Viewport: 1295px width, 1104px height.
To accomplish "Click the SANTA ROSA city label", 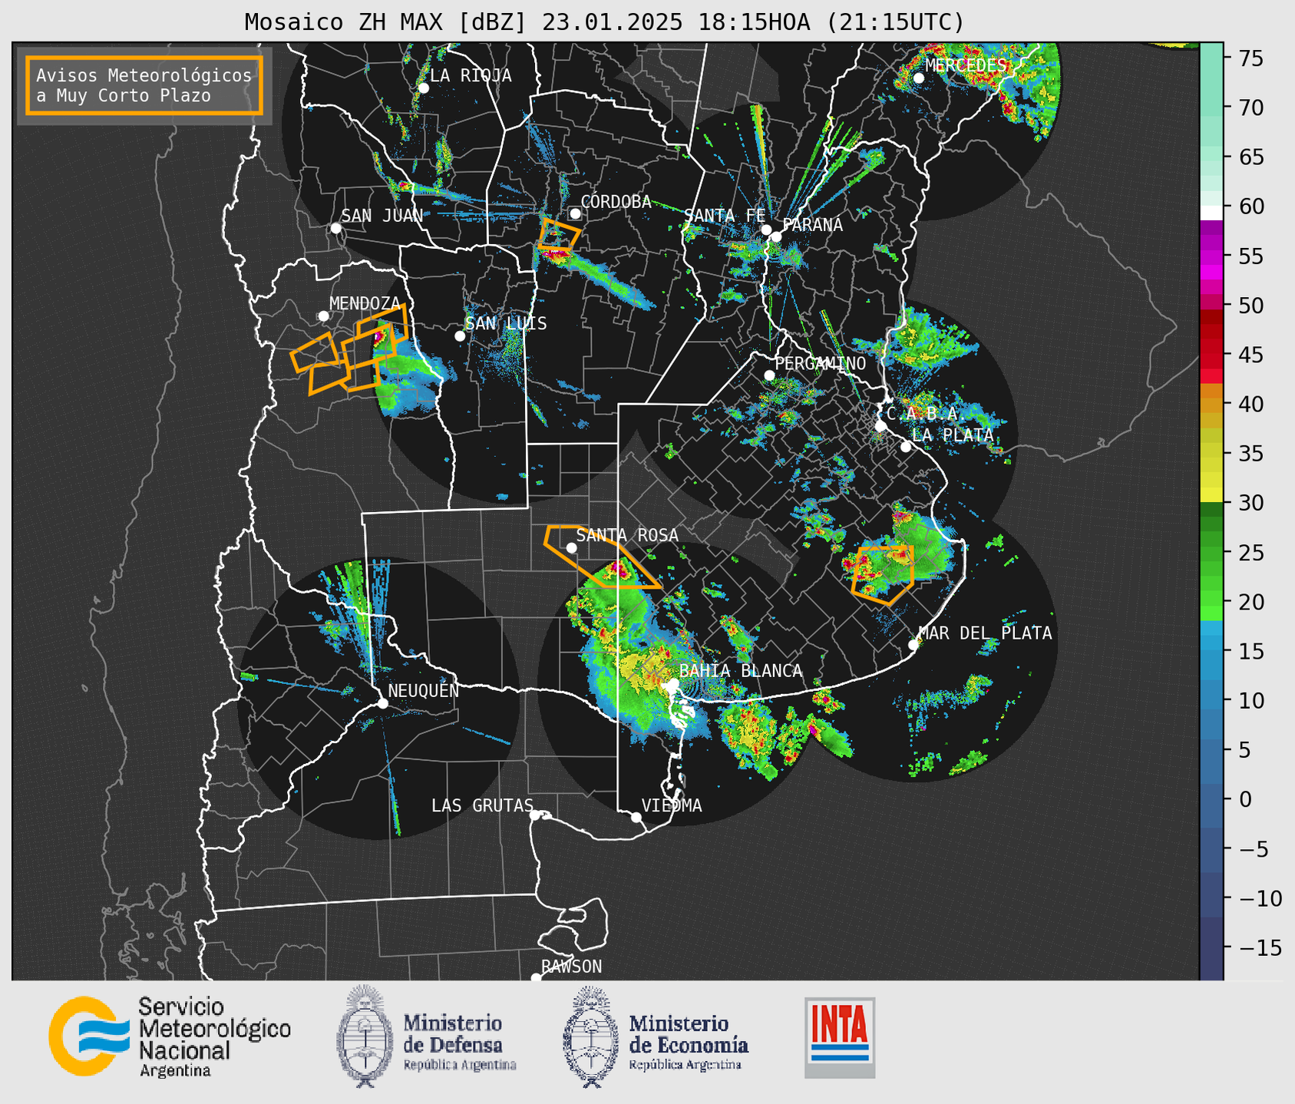I will [627, 536].
